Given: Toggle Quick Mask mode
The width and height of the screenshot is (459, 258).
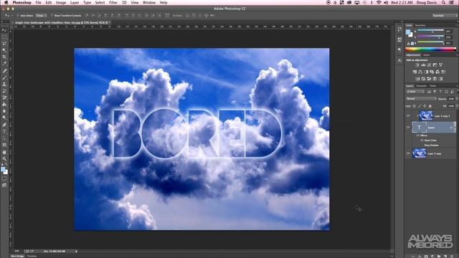Looking at the screenshot, I should [x=4, y=178].
